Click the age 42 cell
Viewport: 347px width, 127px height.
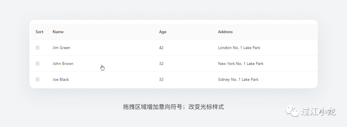161,48
